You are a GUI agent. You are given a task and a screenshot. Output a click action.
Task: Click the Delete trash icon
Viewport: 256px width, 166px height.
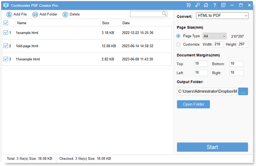pos(65,15)
